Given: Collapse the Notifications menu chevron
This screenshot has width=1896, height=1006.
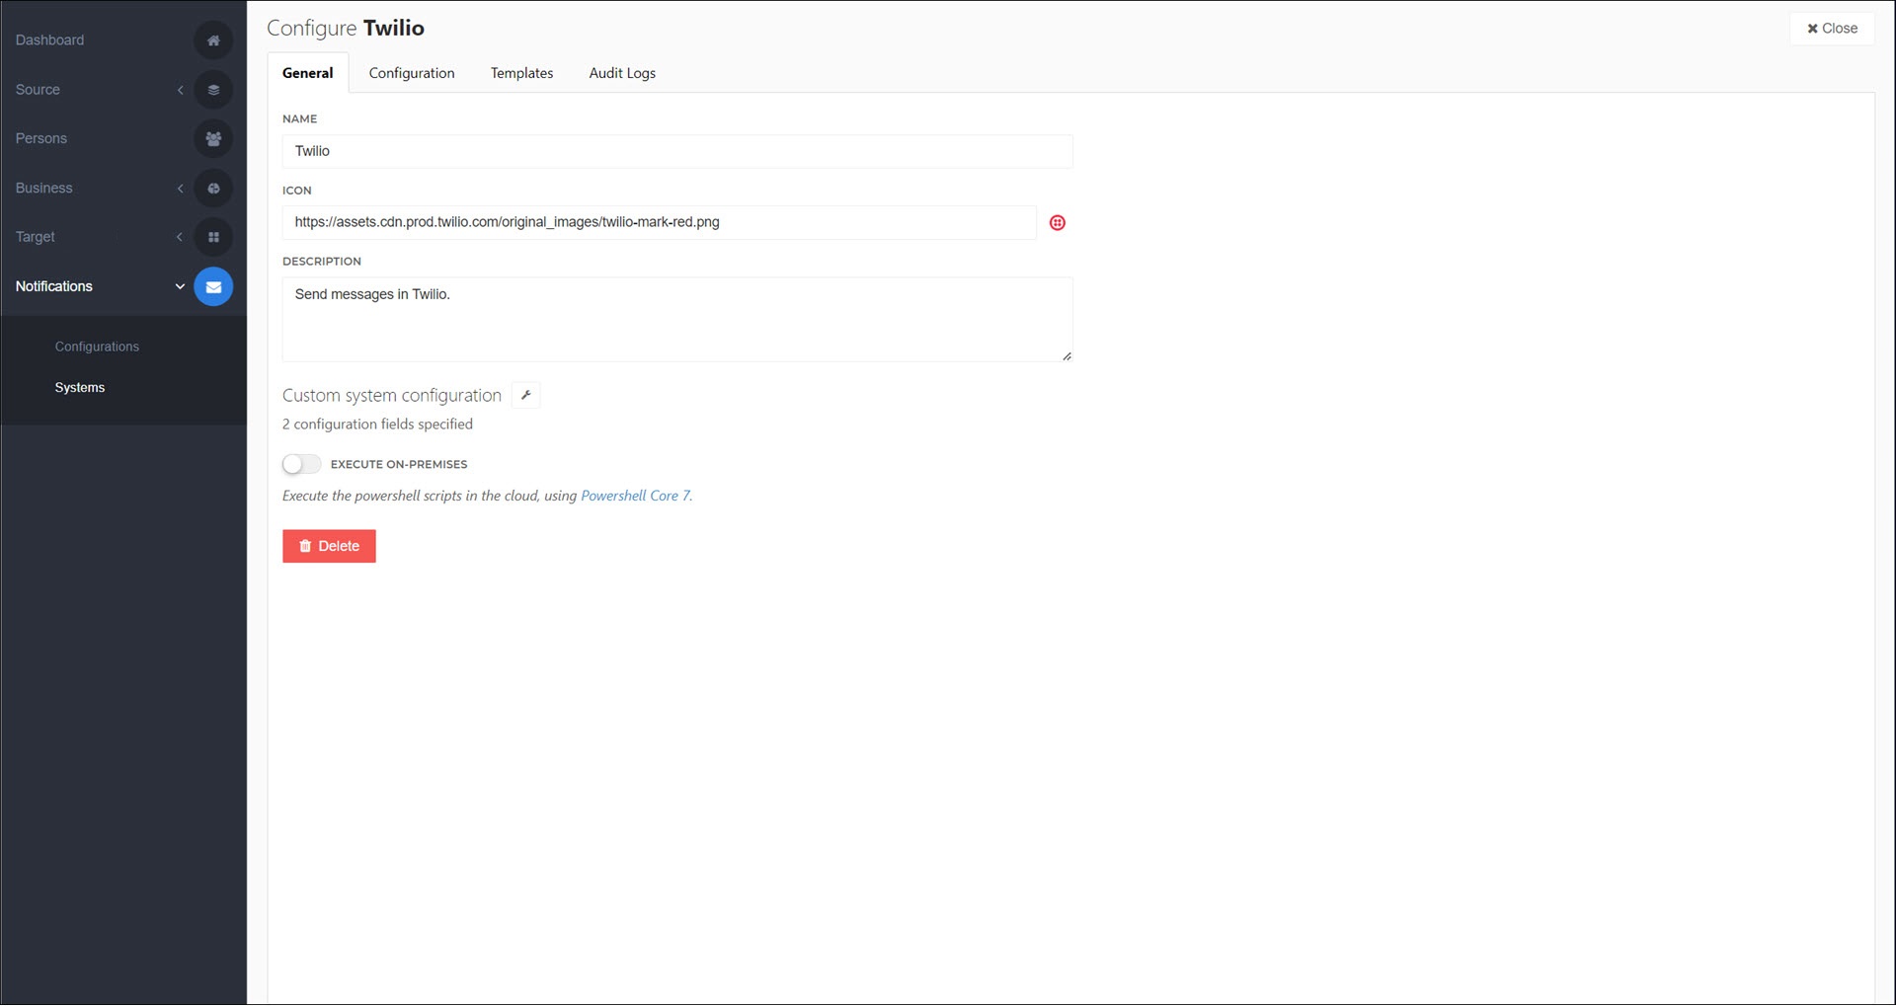Looking at the screenshot, I should [180, 286].
